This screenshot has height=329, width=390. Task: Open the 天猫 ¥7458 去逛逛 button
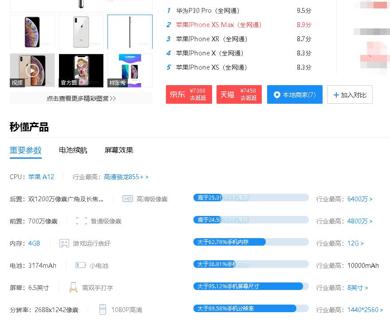point(239,94)
